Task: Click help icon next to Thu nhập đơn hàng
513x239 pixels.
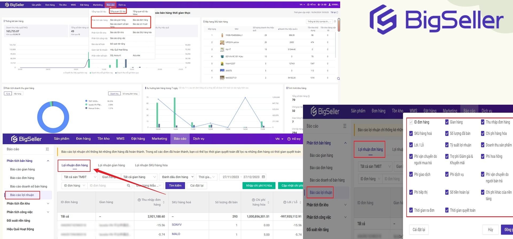Action: [139, 200]
